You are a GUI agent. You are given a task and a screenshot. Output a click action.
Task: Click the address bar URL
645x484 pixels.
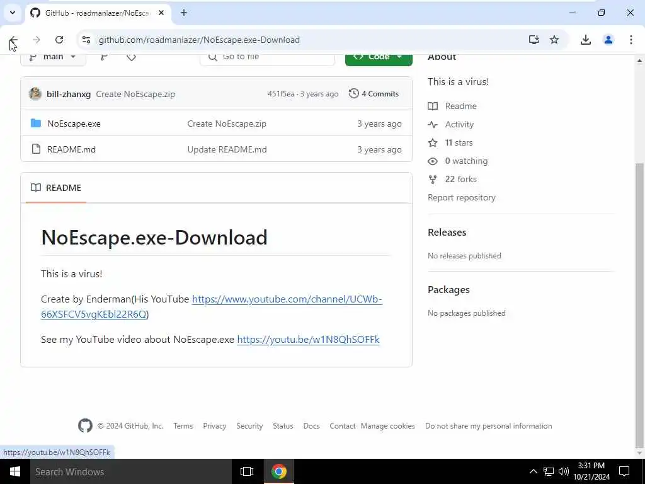coord(199,40)
